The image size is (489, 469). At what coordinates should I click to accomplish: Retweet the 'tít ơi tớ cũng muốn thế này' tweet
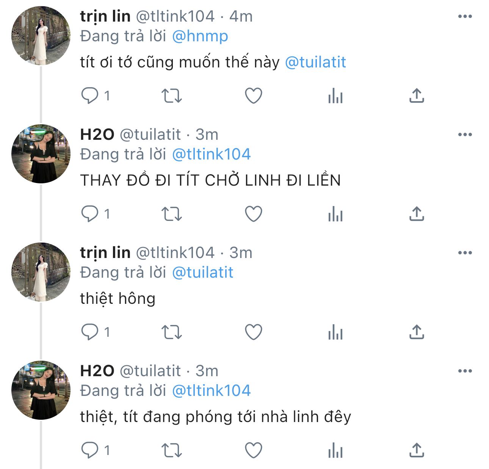pyautogui.click(x=172, y=96)
